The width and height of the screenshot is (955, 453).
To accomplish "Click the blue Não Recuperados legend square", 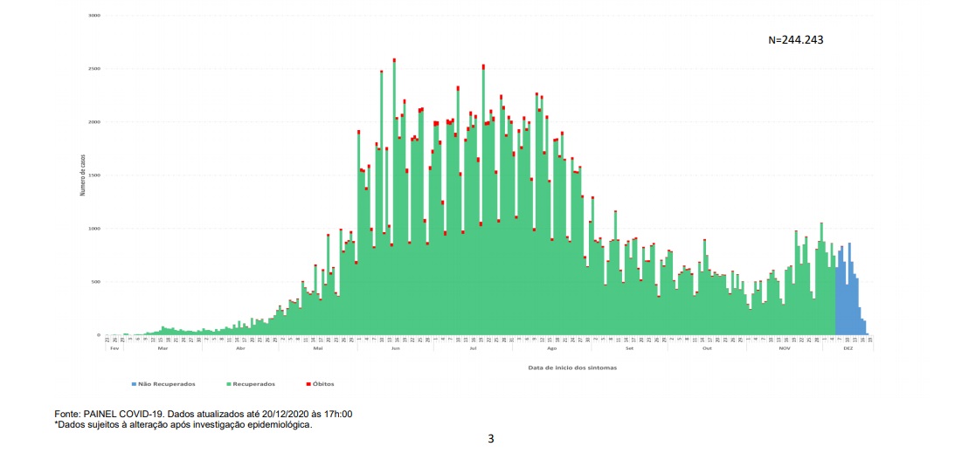I will pos(134,383).
